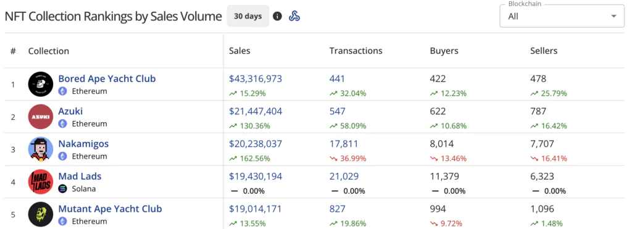This screenshot has height=229, width=632.
Task: Open the Azuki collection link
Action: [70, 111]
